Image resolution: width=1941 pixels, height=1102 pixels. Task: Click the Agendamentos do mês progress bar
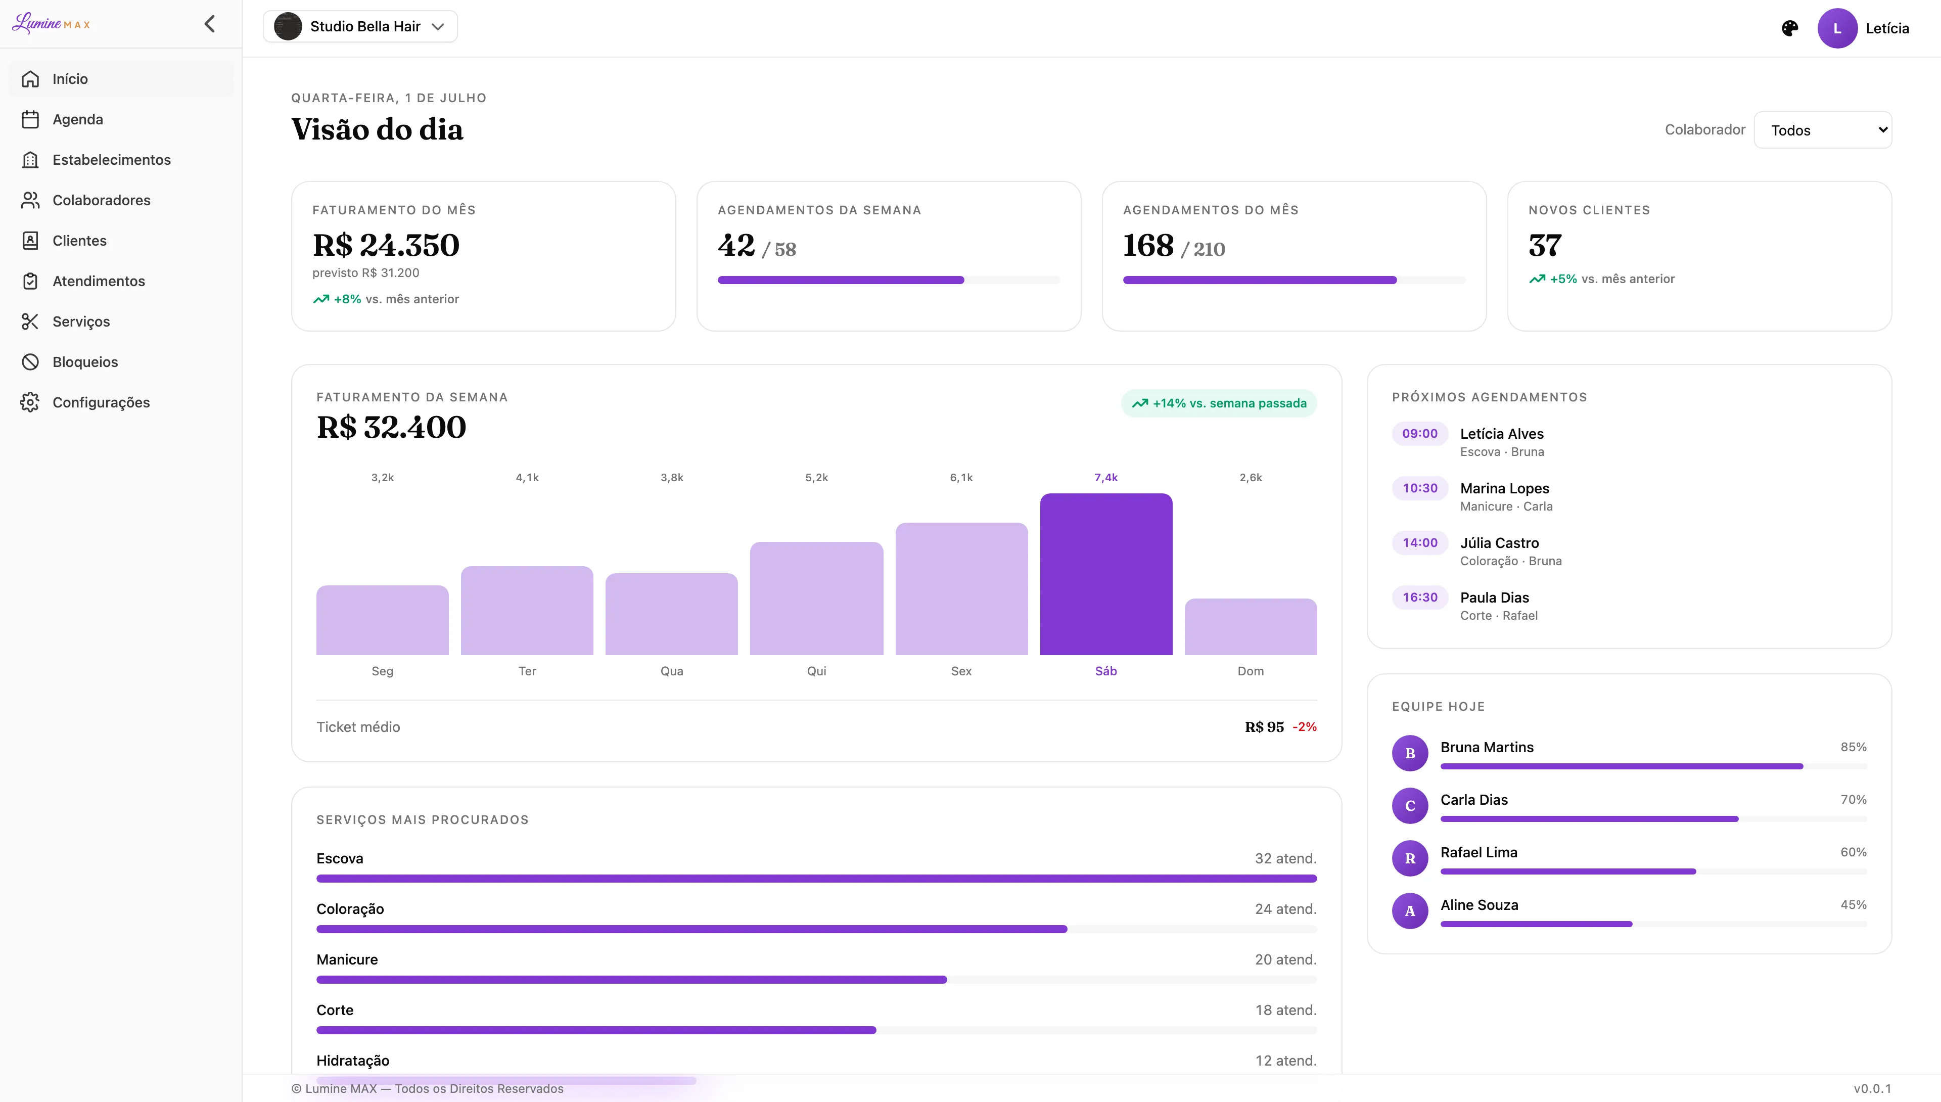1293,280
